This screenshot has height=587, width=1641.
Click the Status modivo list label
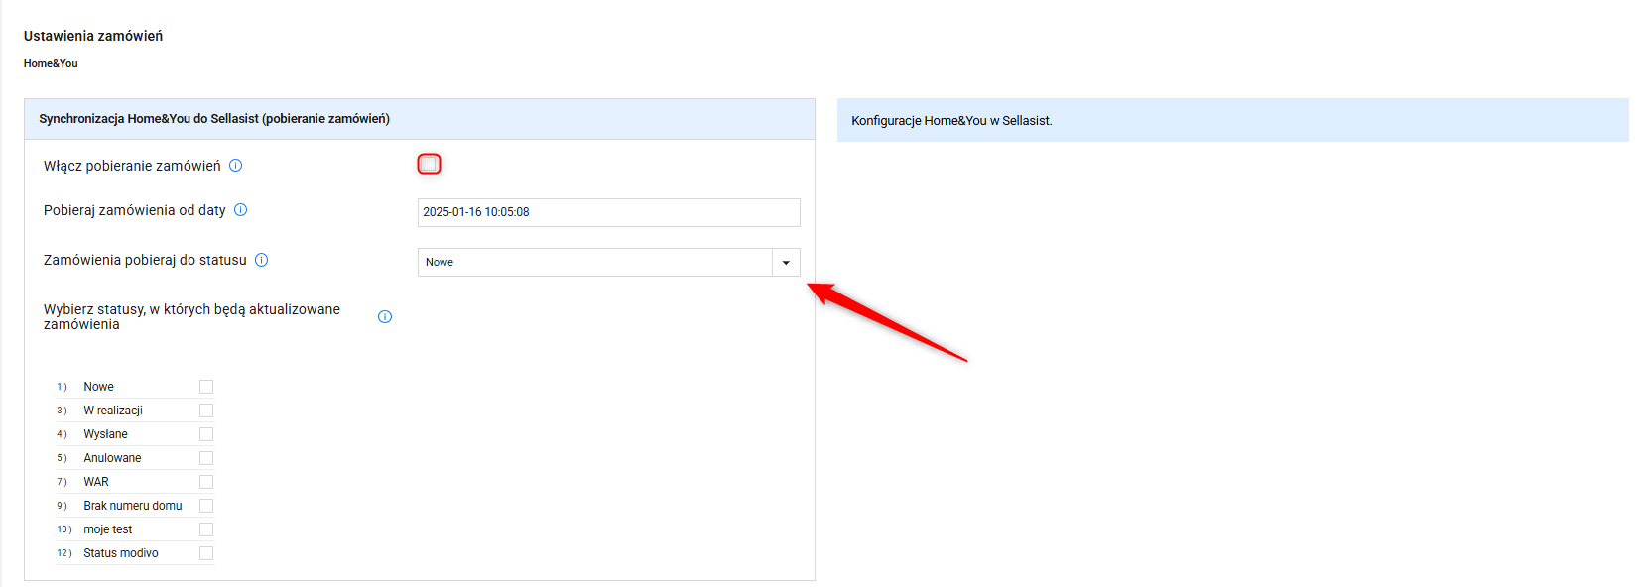[121, 553]
